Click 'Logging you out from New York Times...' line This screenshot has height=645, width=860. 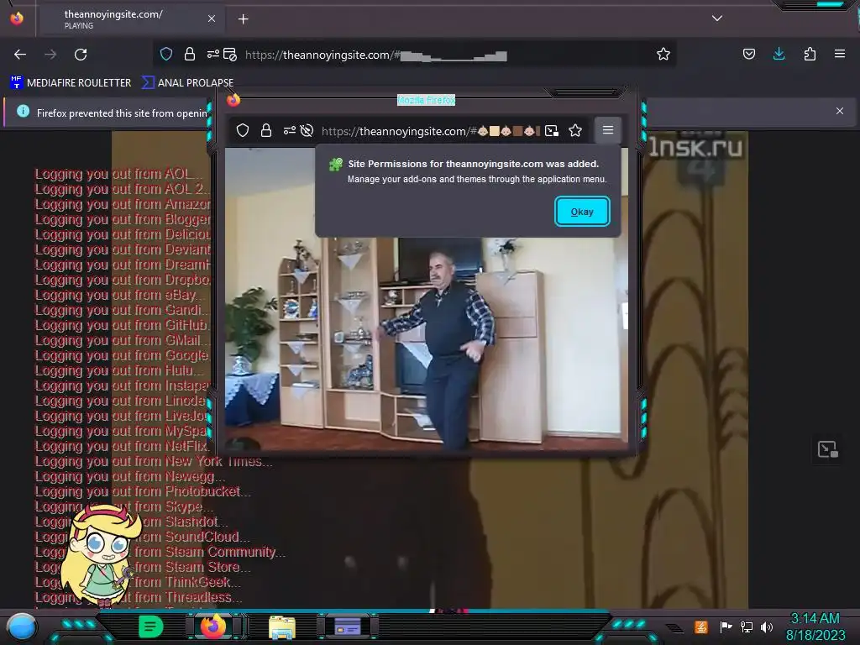154,461
